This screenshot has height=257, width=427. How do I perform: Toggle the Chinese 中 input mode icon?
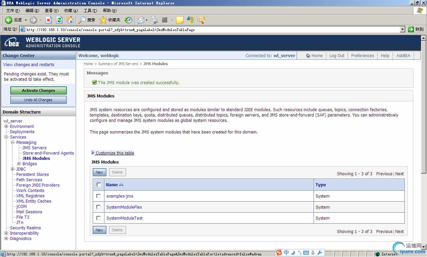coord(286,253)
